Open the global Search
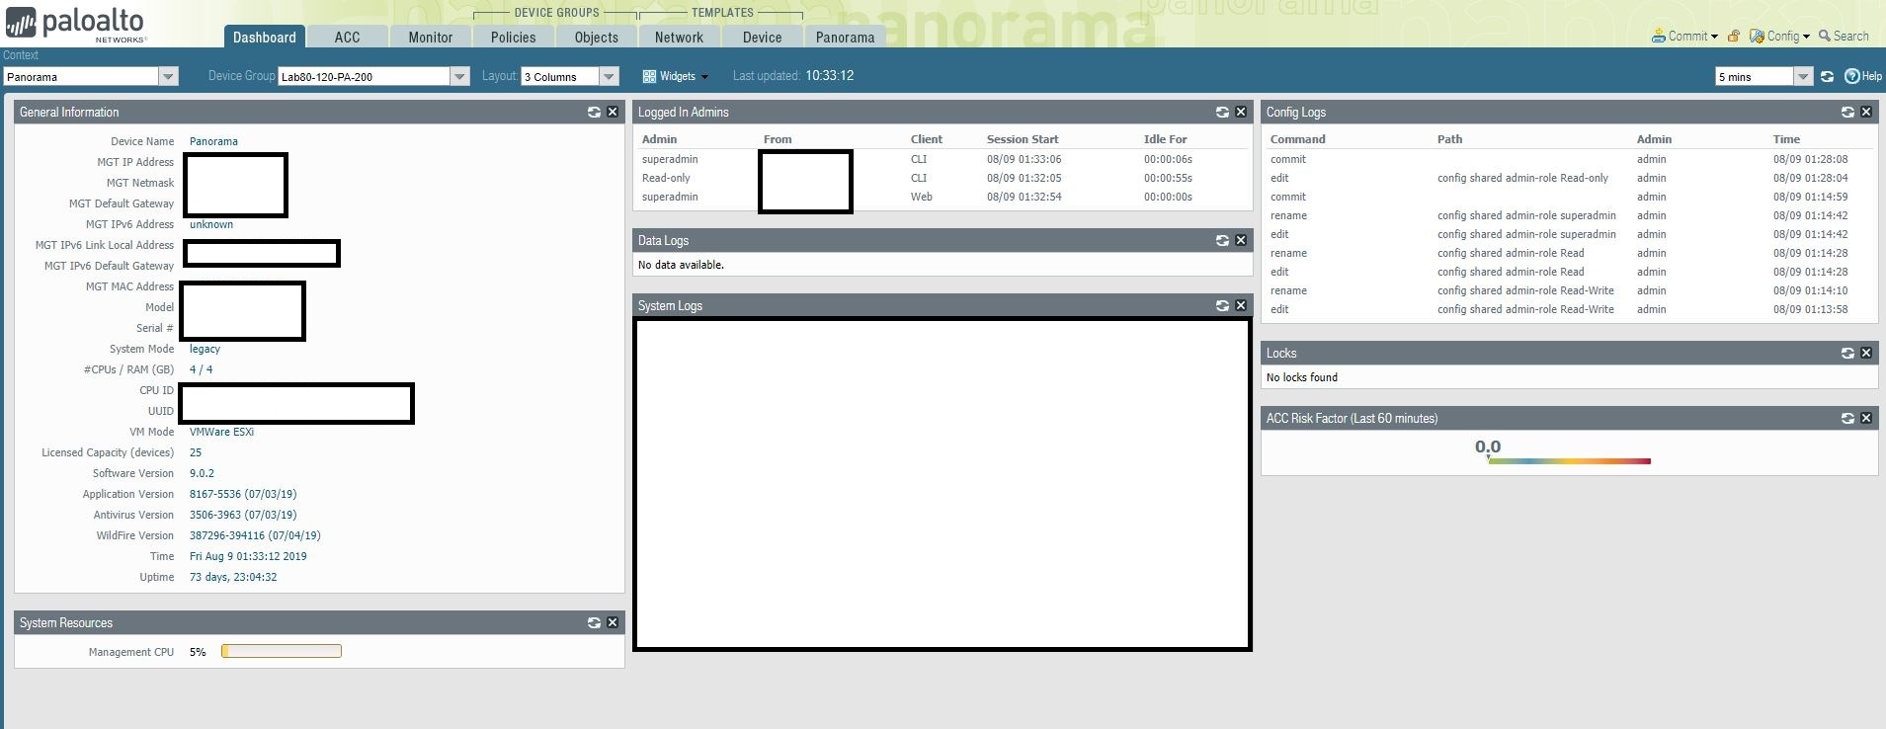 [1844, 37]
